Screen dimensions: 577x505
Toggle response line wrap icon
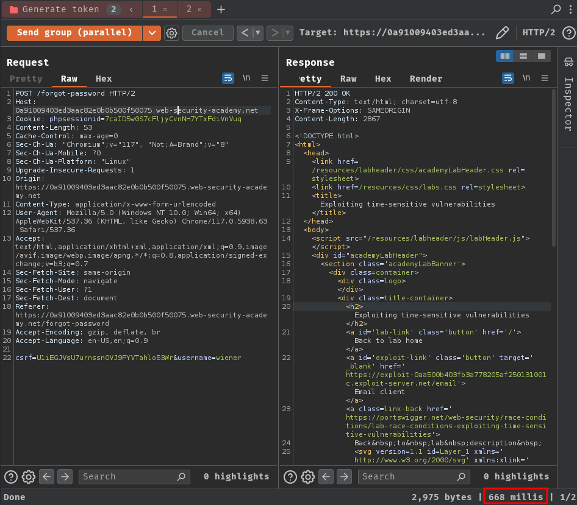[508, 79]
